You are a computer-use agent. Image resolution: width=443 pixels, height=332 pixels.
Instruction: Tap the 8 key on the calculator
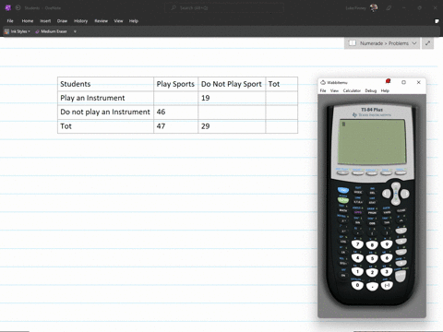pos(372,245)
